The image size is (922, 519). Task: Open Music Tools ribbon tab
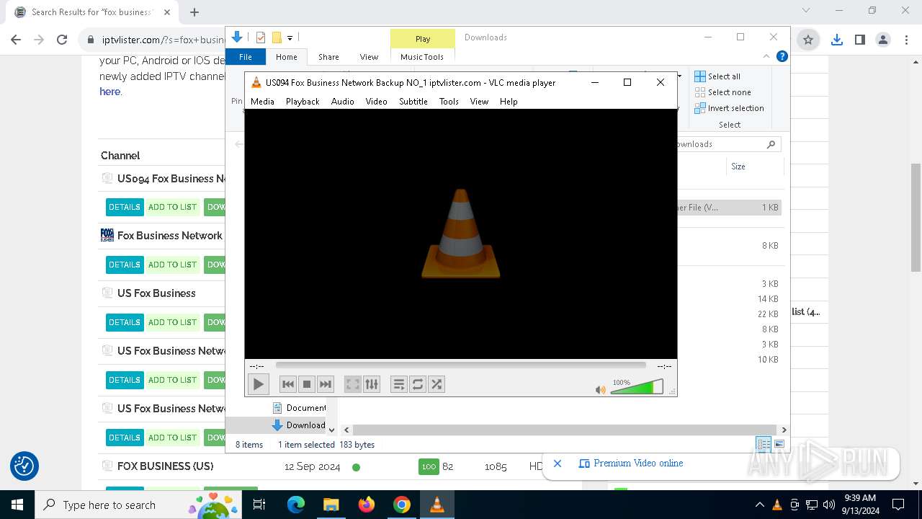point(422,57)
